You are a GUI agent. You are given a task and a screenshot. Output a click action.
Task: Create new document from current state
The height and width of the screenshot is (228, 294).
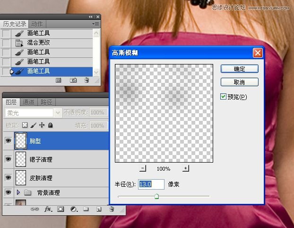58,81
